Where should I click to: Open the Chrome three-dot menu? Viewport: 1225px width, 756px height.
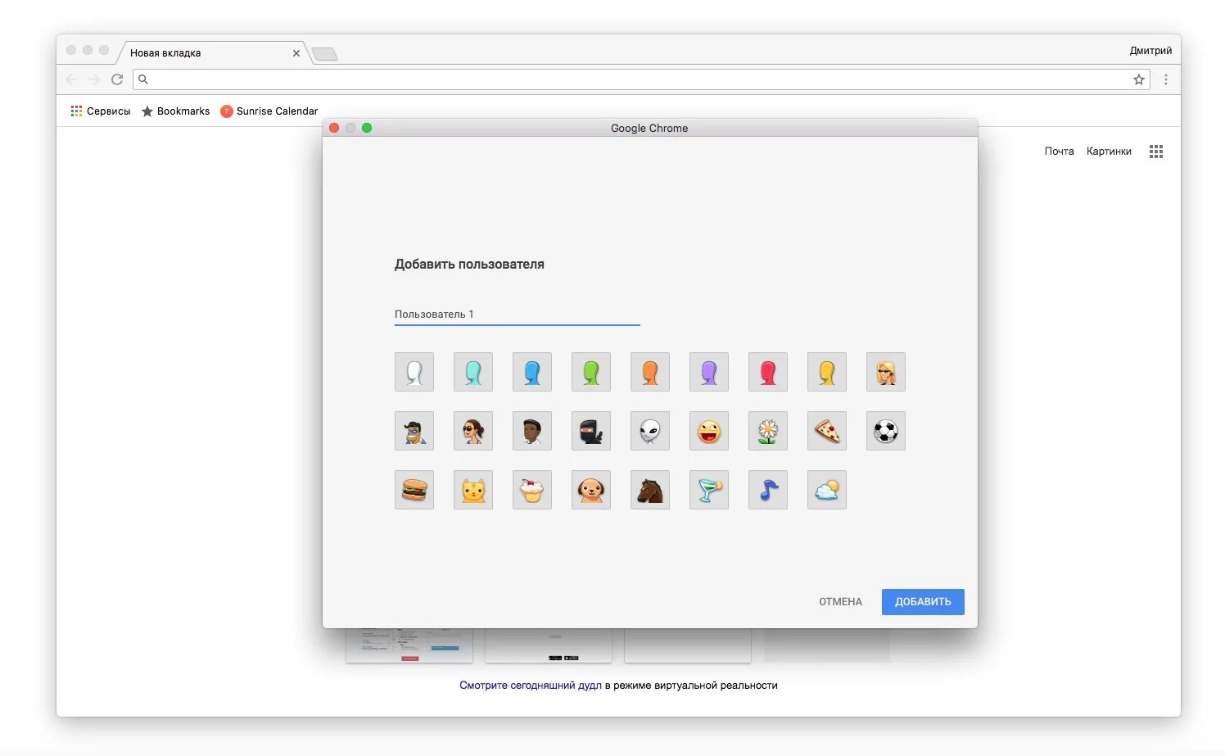1166,79
